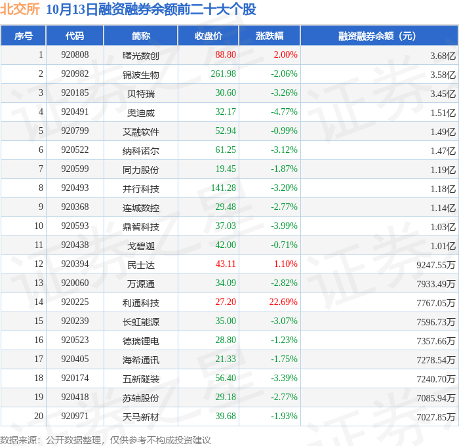Select stock name 并行科技

141,189
